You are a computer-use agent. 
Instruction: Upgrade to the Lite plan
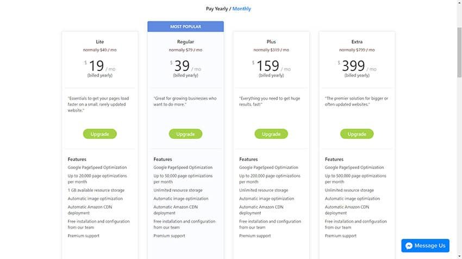(x=99, y=134)
